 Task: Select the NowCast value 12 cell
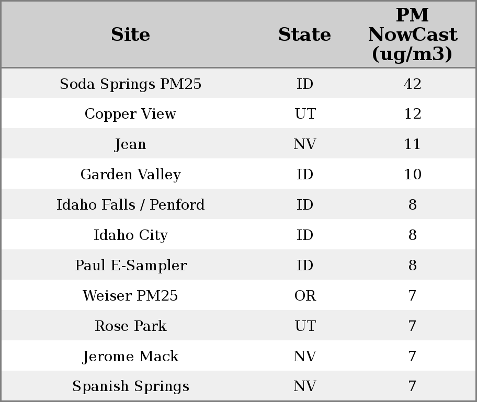click(412, 114)
